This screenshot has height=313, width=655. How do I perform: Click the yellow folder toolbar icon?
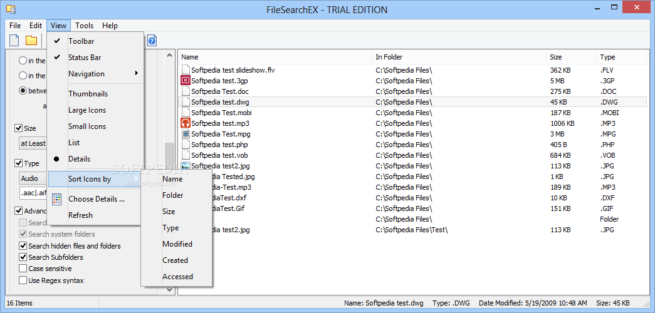(x=31, y=41)
